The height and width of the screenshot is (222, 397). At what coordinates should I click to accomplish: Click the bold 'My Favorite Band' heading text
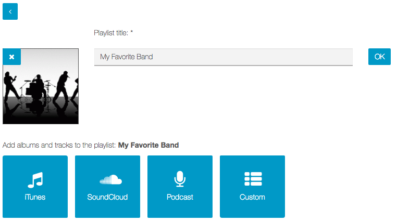(148, 145)
